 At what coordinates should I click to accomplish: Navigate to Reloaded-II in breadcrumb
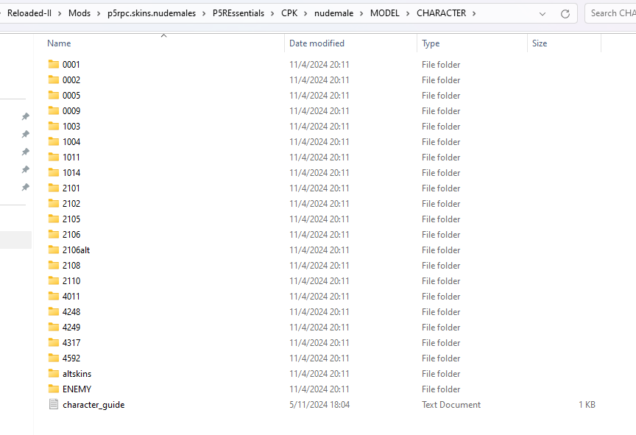29,13
